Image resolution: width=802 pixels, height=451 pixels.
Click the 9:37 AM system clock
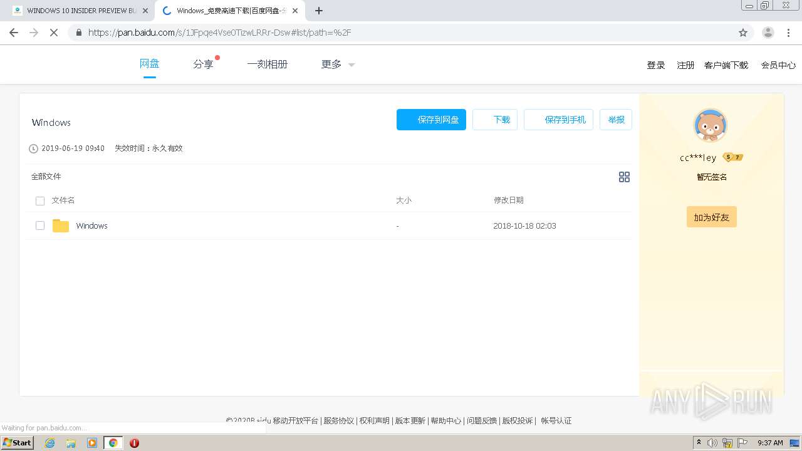click(x=770, y=443)
